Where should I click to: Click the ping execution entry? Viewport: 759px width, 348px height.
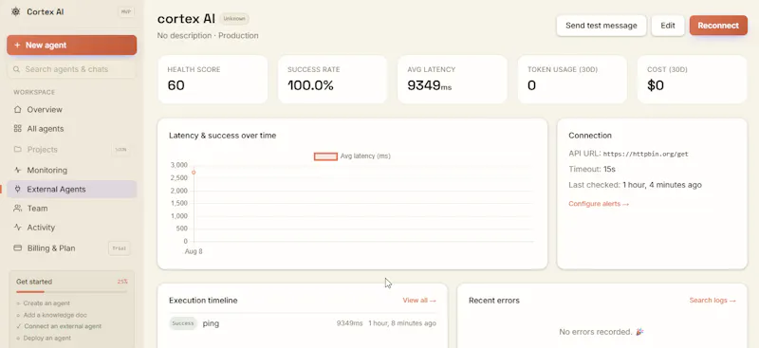[x=303, y=323]
